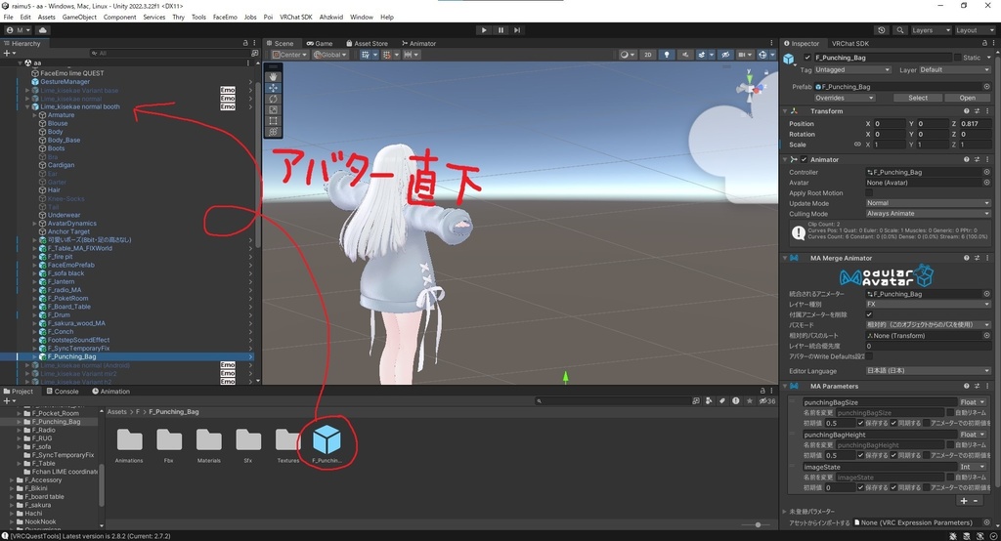The image size is (1001, 541).
Task: Toggle grid snapping icon
Action: (388, 55)
